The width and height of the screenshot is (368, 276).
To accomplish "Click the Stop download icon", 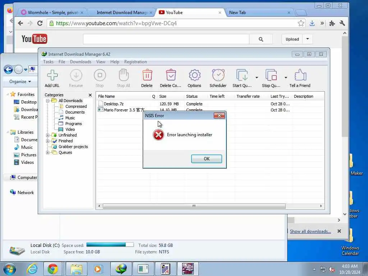I will coord(100,75).
